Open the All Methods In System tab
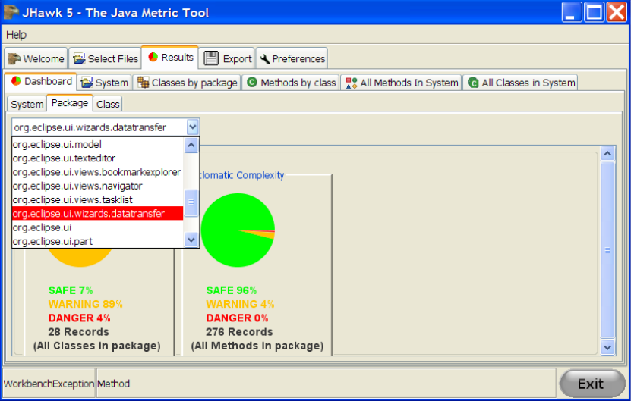This screenshot has width=631, height=401. point(402,83)
